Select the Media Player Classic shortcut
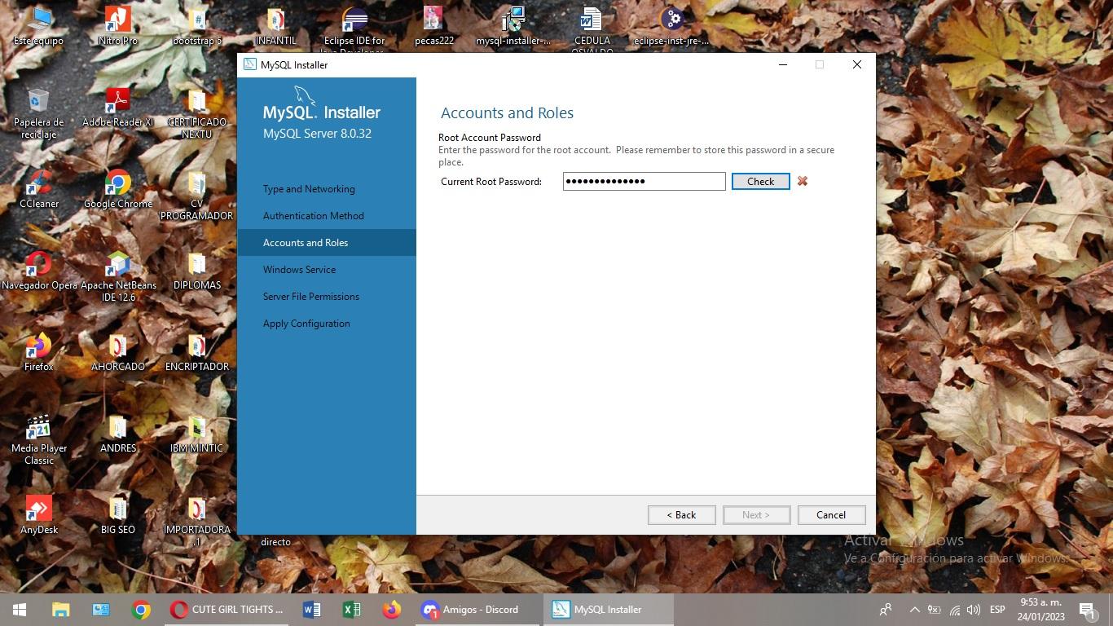The width and height of the screenshot is (1113, 626). pyautogui.click(x=38, y=439)
